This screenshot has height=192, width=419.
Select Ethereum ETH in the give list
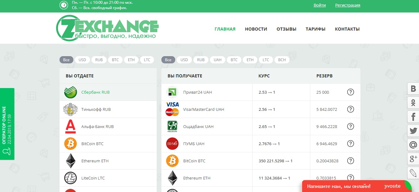[95, 161]
